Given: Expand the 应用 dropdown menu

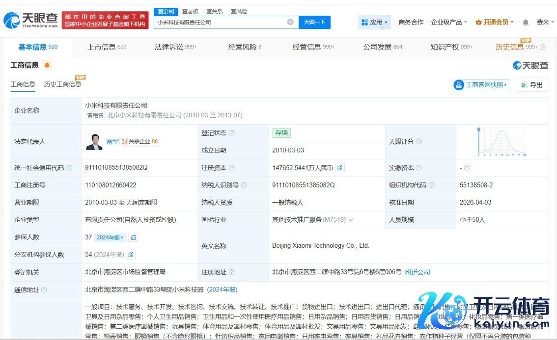Looking at the screenshot, I should (x=374, y=23).
